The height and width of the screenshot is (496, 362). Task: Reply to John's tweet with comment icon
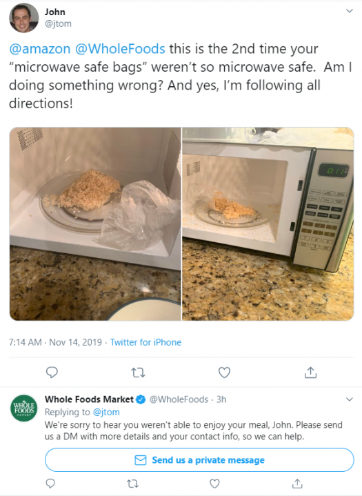(52, 373)
